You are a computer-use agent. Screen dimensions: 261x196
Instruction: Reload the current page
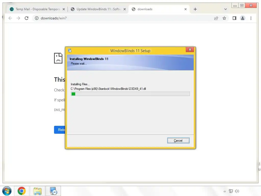click(27, 18)
